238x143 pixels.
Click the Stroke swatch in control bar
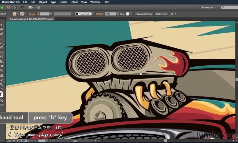pos(22,14)
